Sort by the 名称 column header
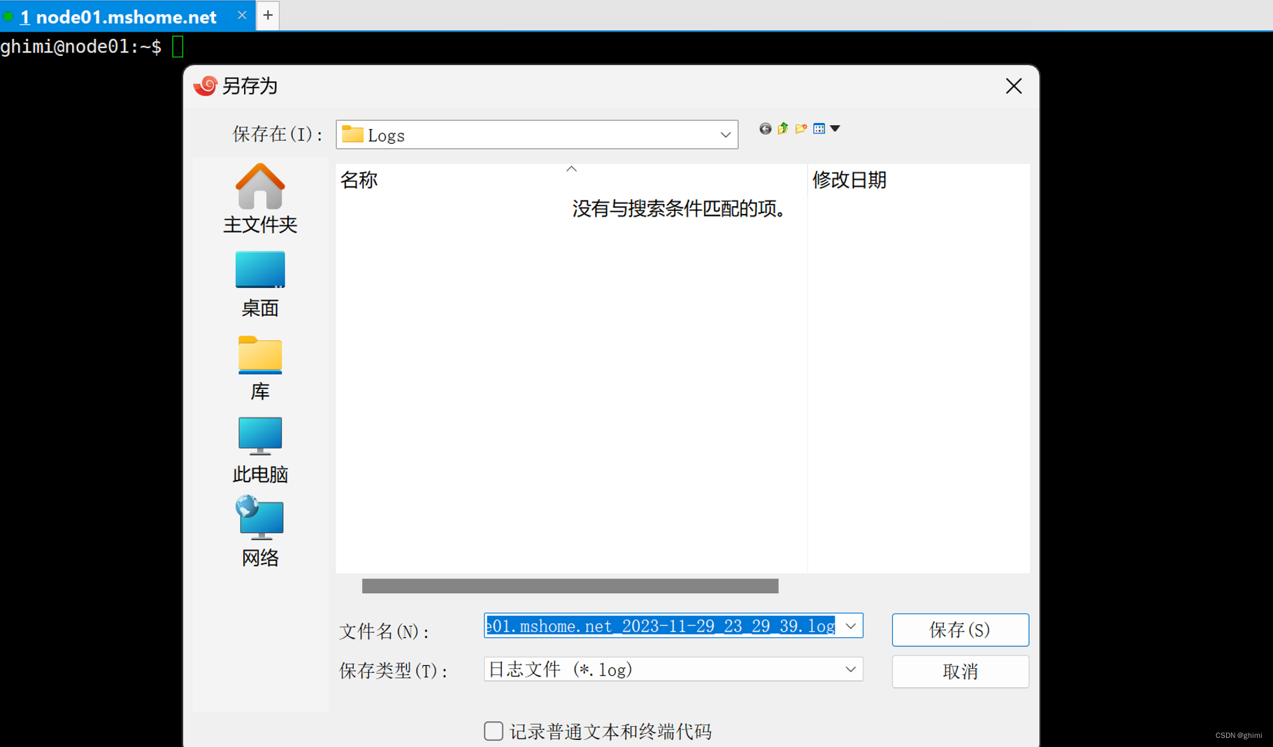Image resolution: width=1273 pixels, height=747 pixels. pyautogui.click(x=570, y=180)
